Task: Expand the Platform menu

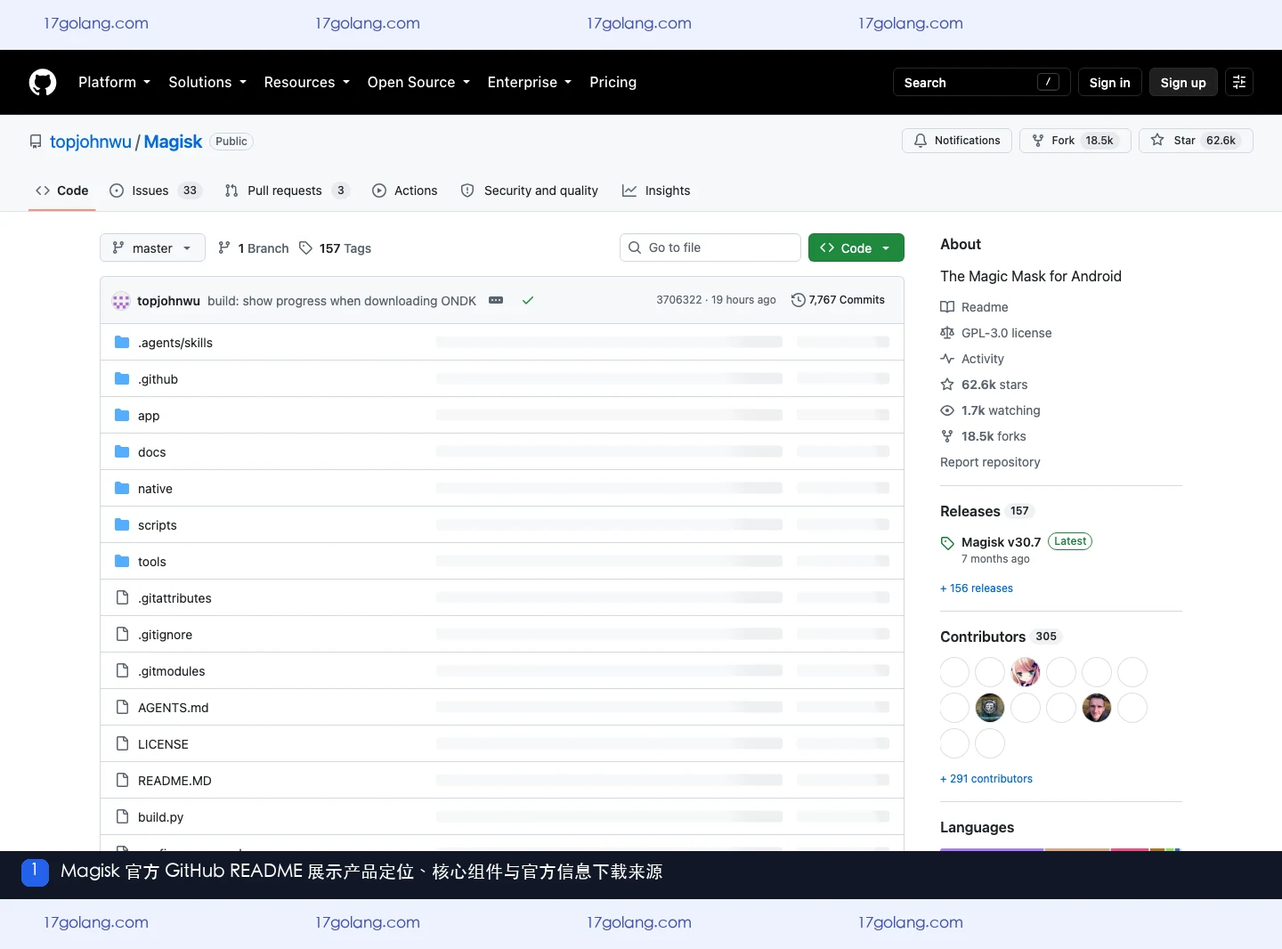Action: 114,82
